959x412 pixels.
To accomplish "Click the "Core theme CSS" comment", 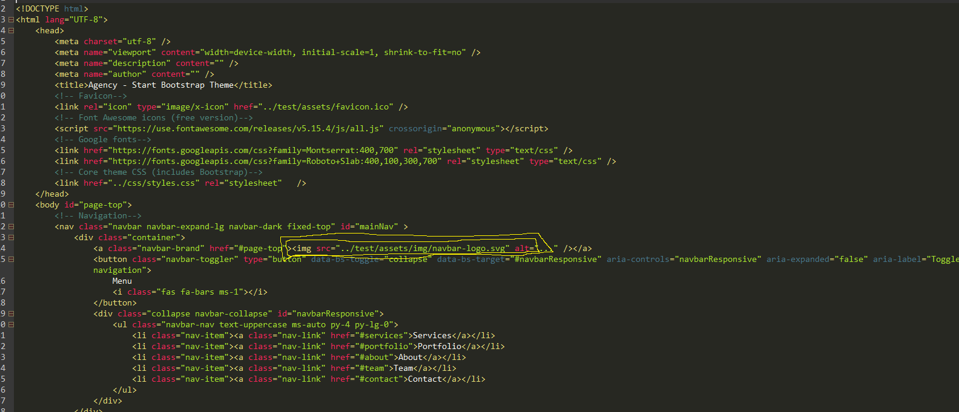I will click(159, 172).
